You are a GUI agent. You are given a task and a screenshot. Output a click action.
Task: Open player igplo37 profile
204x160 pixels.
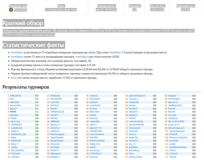[13, 109]
